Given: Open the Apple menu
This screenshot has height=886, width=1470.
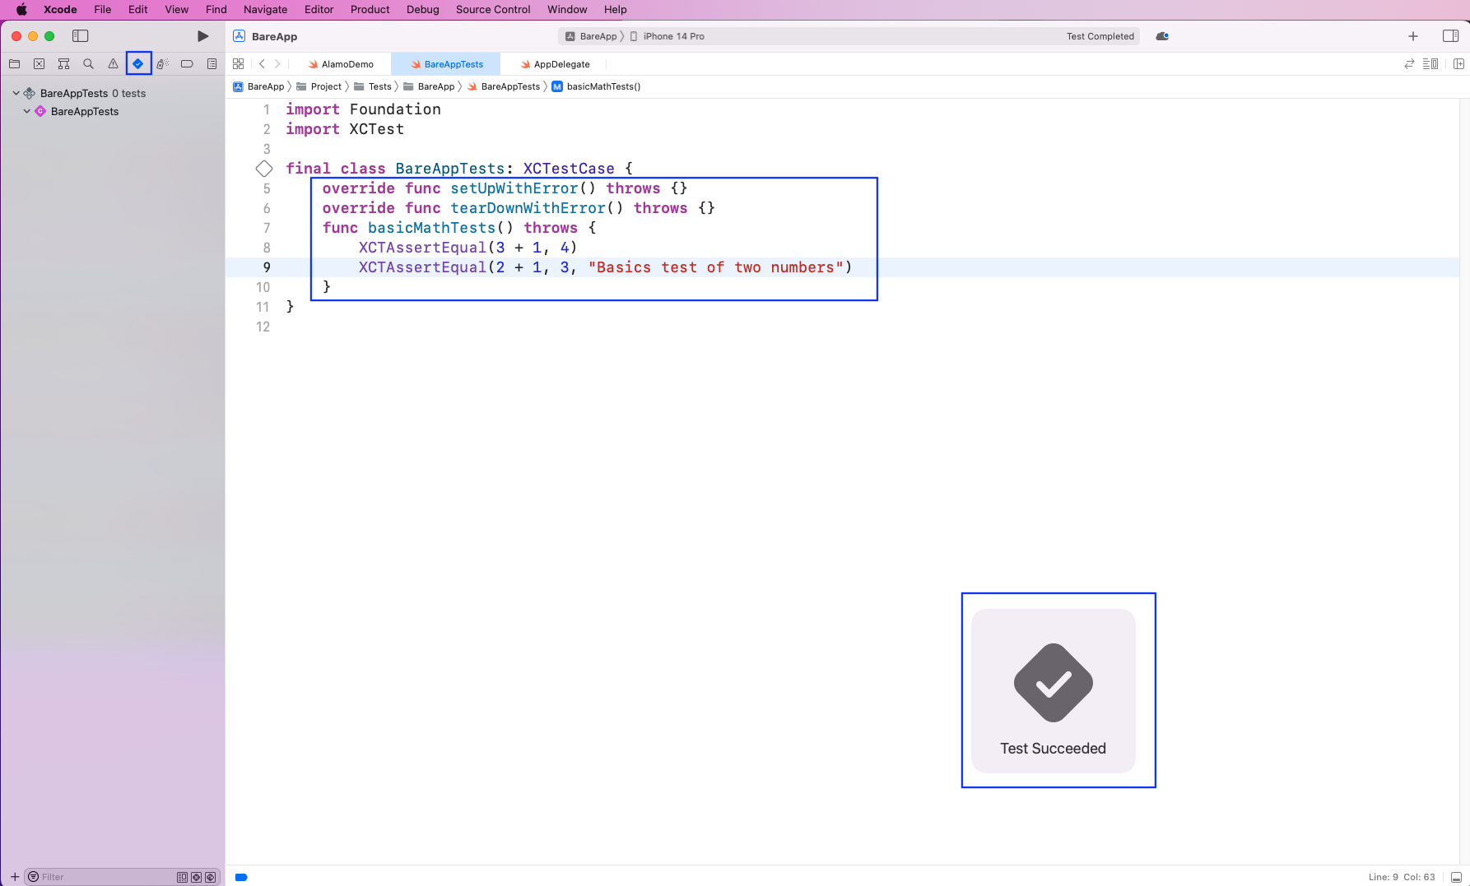Looking at the screenshot, I should point(21,9).
